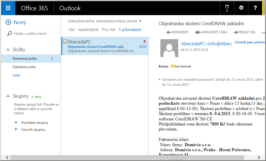Open the calendar notifications icon

[227, 8]
